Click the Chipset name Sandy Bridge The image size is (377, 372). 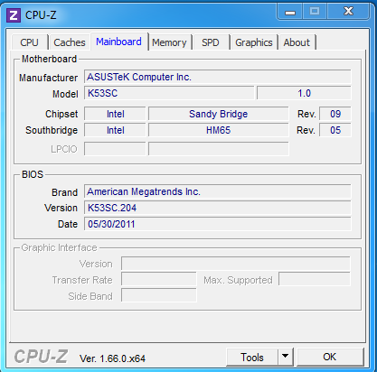click(219, 114)
